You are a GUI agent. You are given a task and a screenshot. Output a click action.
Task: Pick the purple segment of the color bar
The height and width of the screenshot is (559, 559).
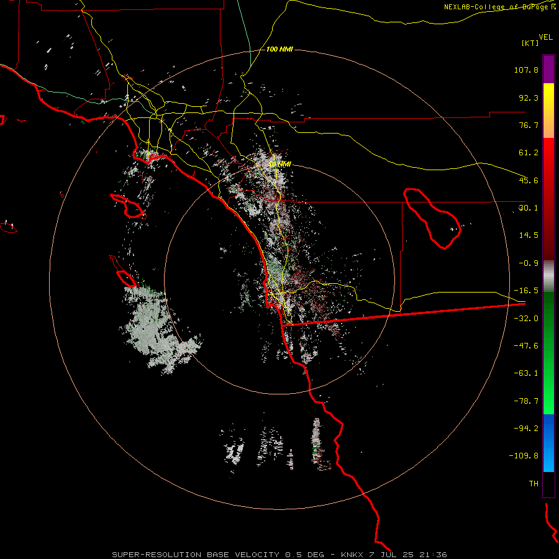[548, 69]
